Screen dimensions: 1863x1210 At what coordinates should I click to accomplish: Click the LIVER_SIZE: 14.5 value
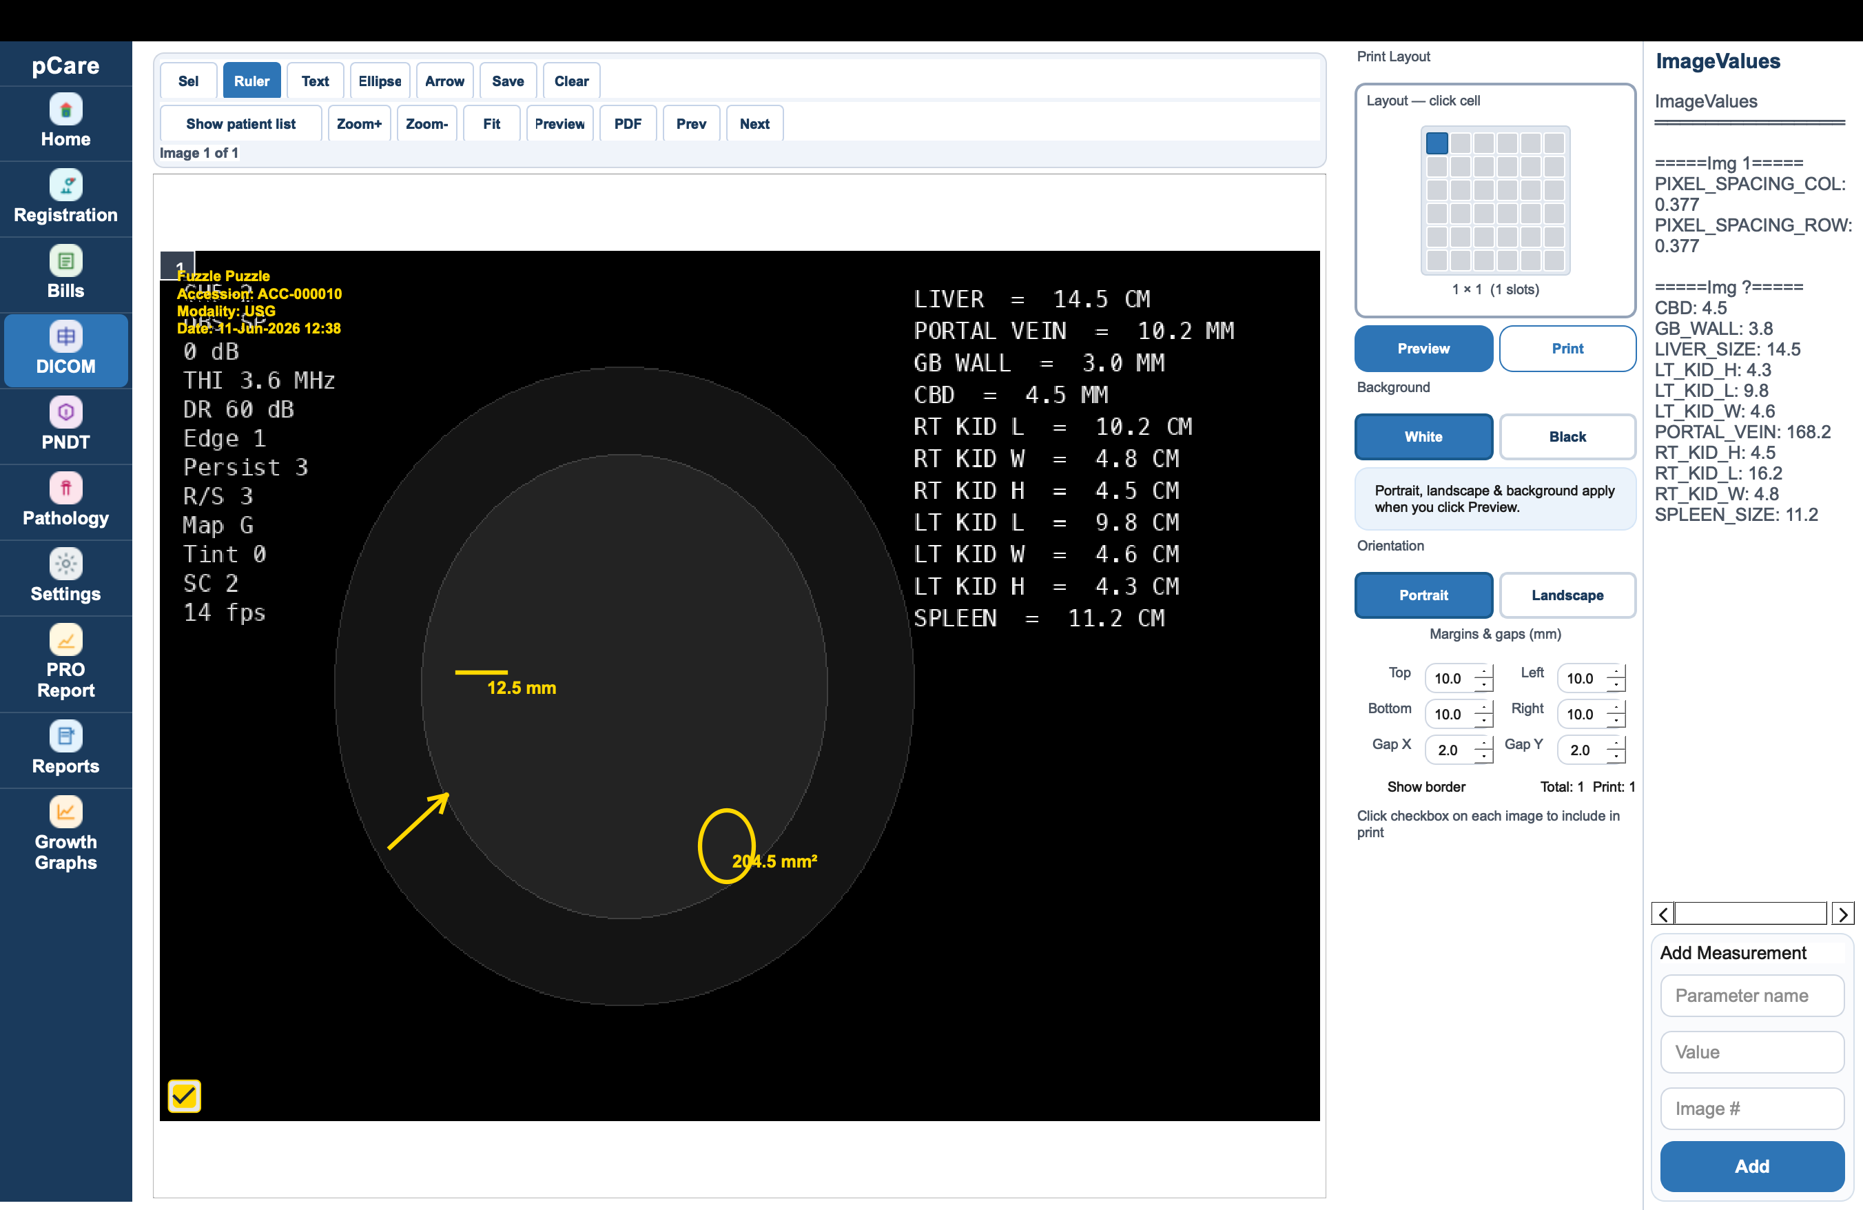pos(1727,349)
